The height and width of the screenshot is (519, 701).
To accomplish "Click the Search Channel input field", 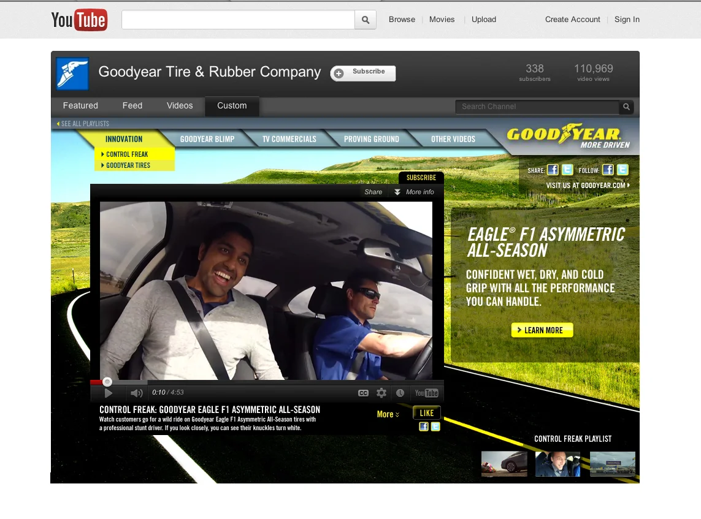I will point(537,107).
